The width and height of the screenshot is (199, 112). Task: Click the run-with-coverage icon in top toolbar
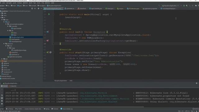(x=187, y=6)
